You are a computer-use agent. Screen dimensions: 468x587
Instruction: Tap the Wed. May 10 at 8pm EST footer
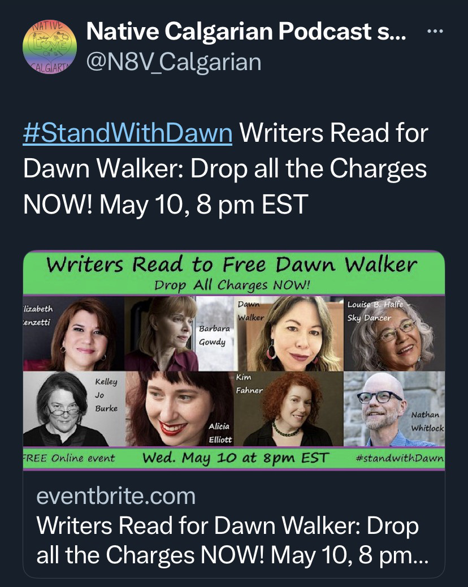click(x=236, y=458)
